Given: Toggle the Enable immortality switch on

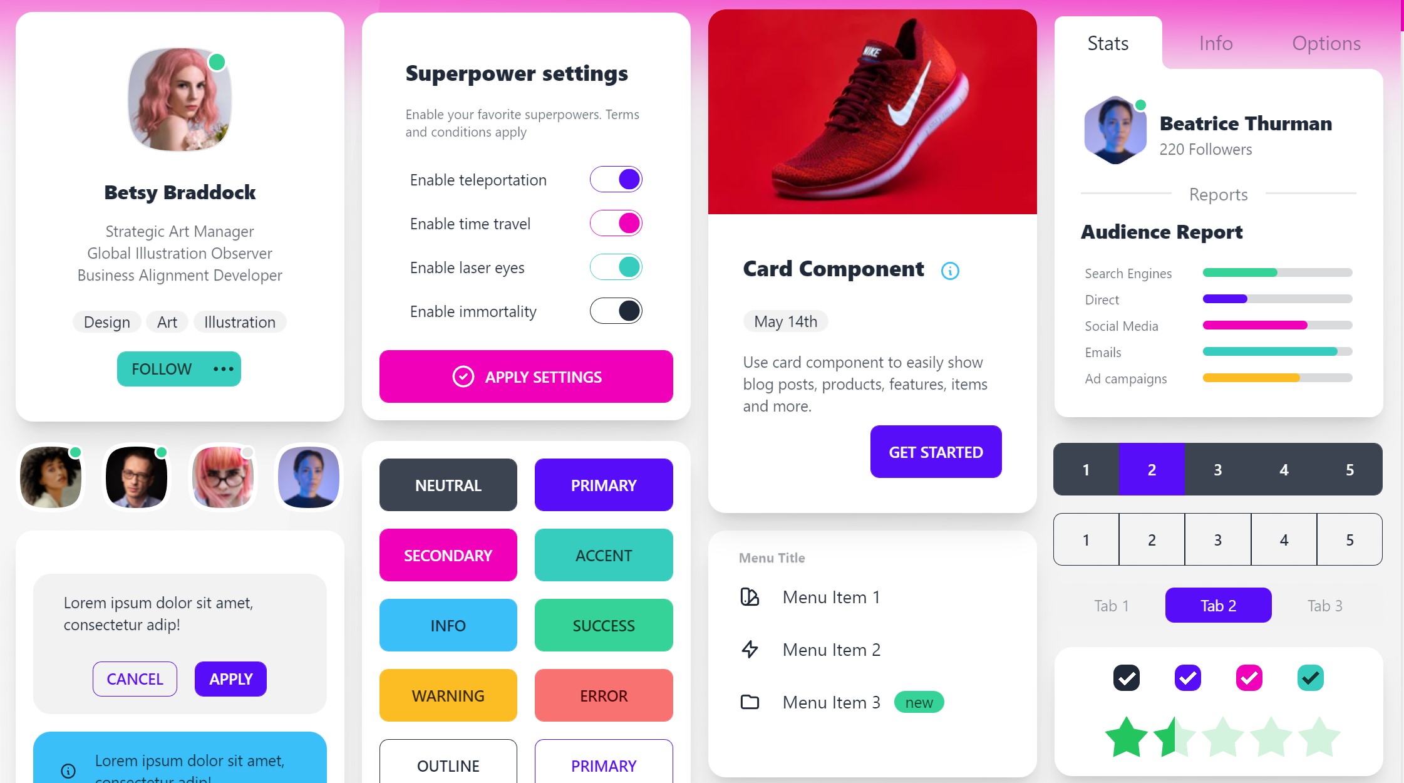Looking at the screenshot, I should coord(616,311).
